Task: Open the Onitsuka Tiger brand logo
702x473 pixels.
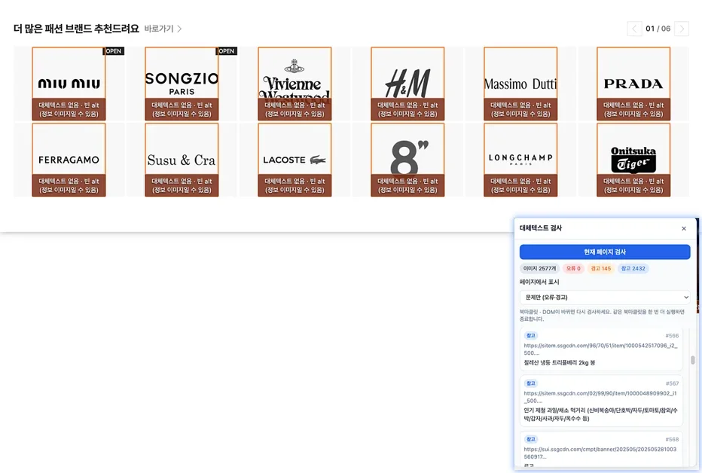Action: coord(633,160)
